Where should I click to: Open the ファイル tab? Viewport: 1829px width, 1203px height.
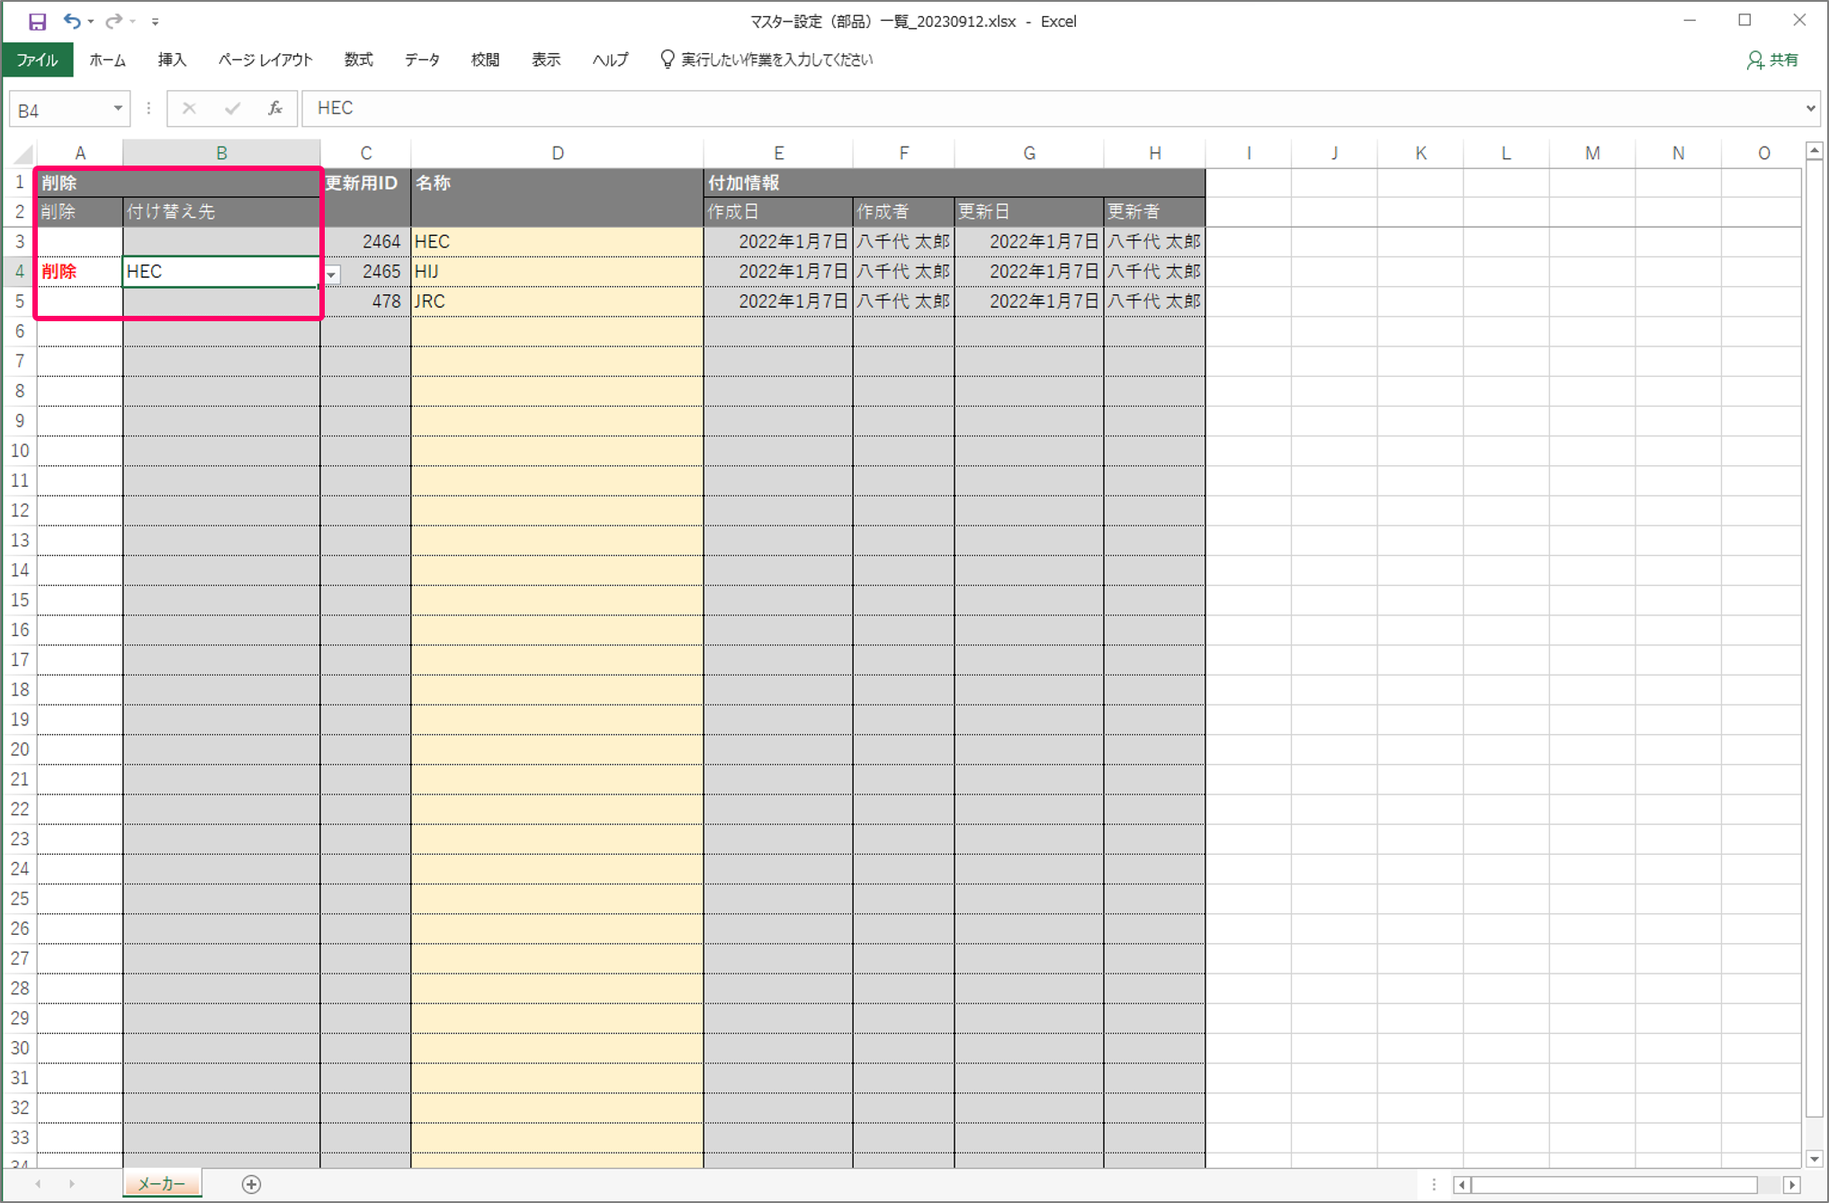pos(37,60)
